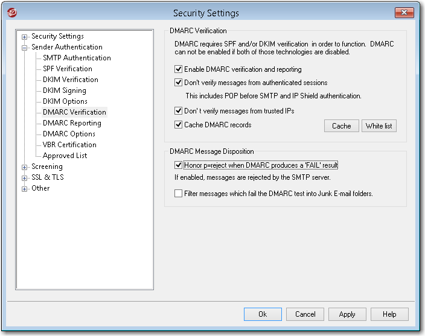Toggle Don't verify messages from trusted IPs
The height and width of the screenshot is (336, 425).
179,111
